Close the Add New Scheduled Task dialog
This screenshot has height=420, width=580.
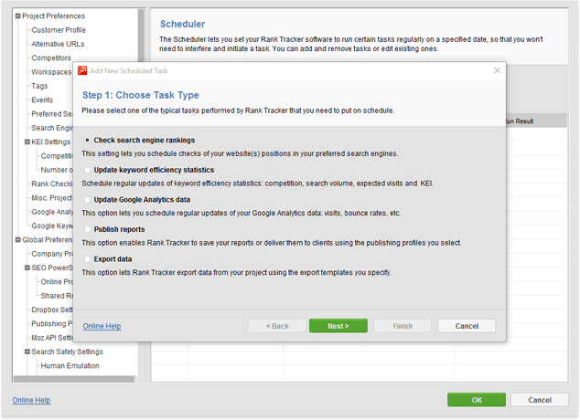point(497,70)
